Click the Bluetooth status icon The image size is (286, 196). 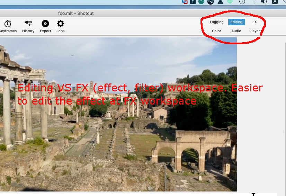pos(253,2)
